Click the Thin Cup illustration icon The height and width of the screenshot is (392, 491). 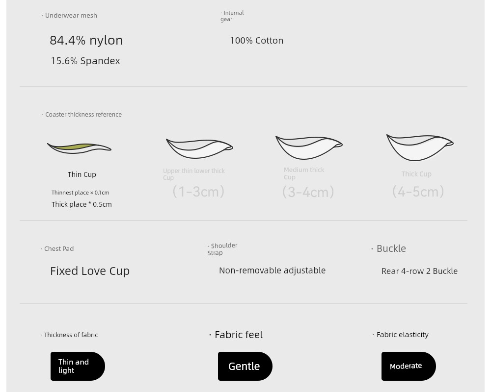pyautogui.click(x=79, y=148)
